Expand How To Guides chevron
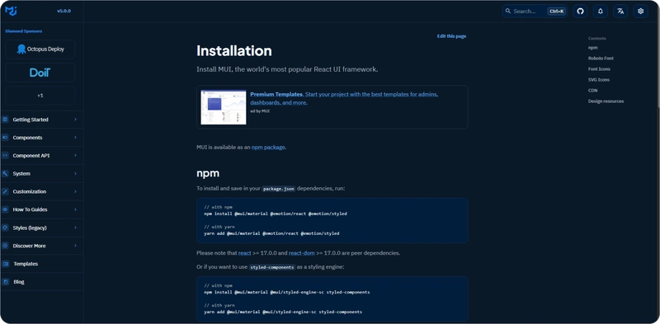660x324 pixels. tap(75, 209)
